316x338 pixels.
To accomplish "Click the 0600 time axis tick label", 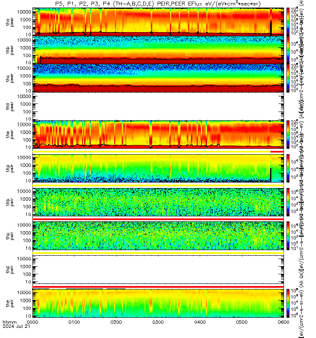I will pos(284,322).
